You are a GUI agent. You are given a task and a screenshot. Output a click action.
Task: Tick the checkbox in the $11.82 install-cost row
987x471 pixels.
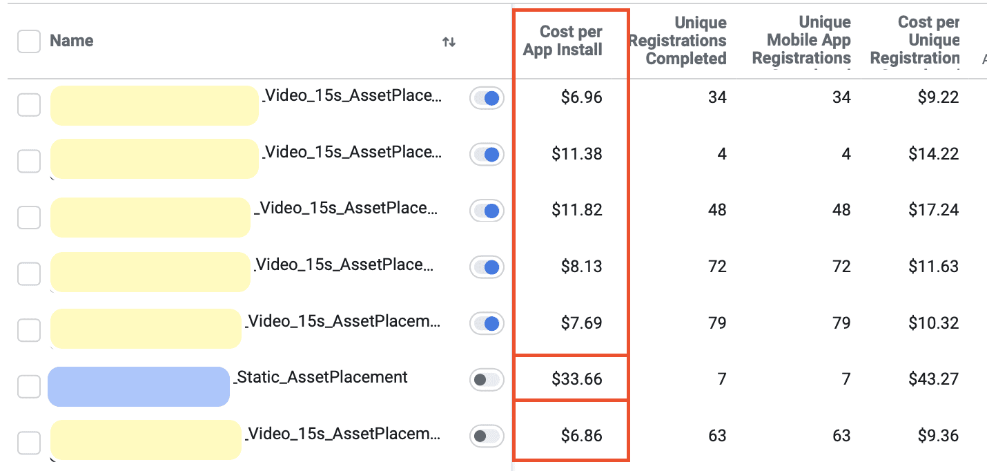click(29, 218)
